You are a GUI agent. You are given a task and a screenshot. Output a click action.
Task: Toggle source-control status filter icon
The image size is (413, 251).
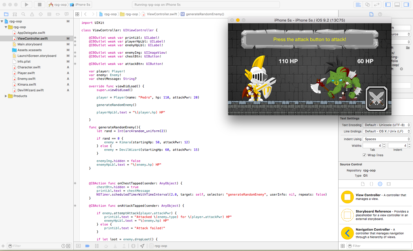[x=68, y=246]
